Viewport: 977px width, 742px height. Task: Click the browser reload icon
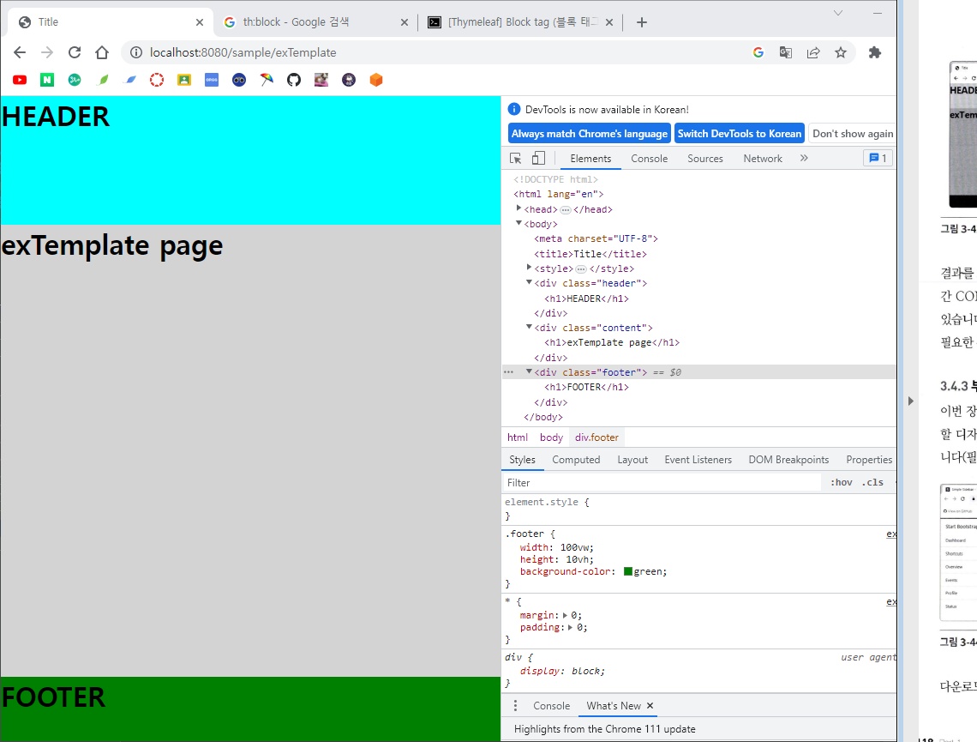pos(75,52)
